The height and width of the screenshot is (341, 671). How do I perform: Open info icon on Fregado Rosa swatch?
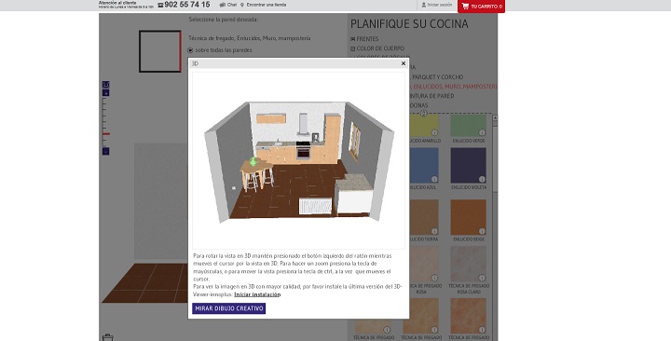coord(434,278)
